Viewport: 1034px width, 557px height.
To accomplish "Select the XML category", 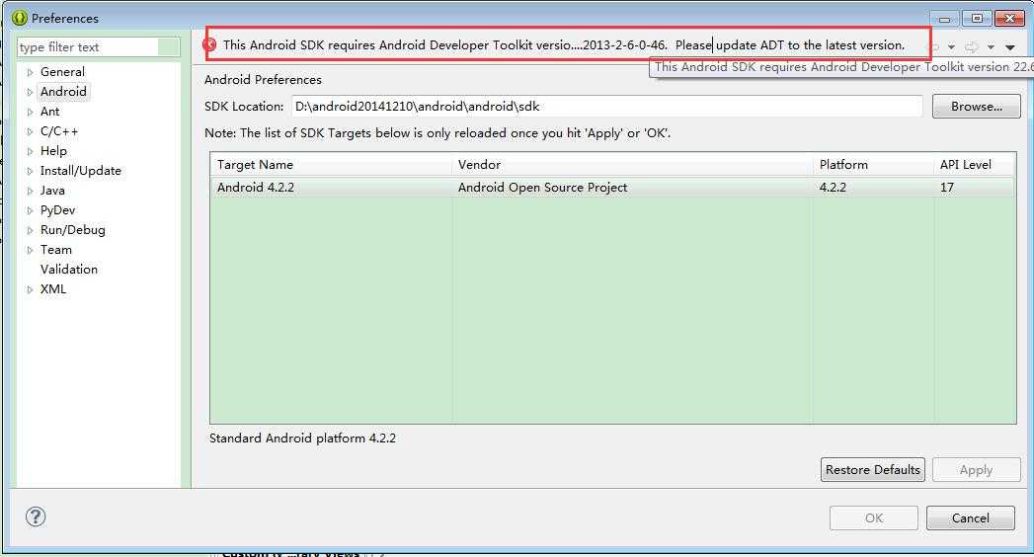I will click(x=52, y=288).
